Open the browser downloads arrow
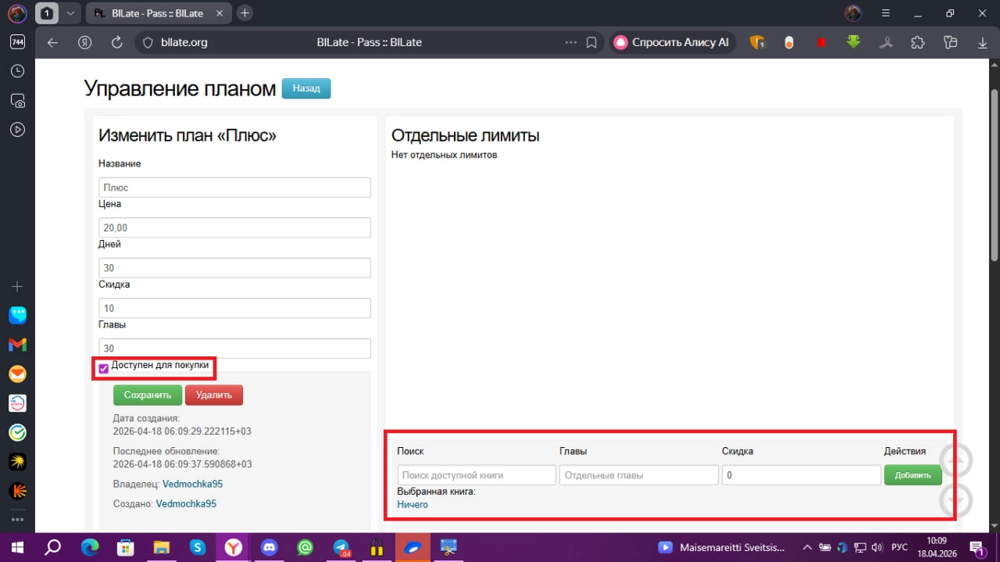1000x562 pixels. [981, 42]
